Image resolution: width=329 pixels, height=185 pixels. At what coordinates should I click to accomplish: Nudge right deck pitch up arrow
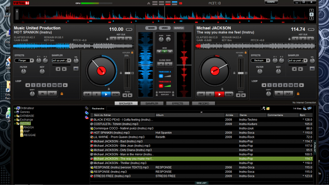point(243,95)
